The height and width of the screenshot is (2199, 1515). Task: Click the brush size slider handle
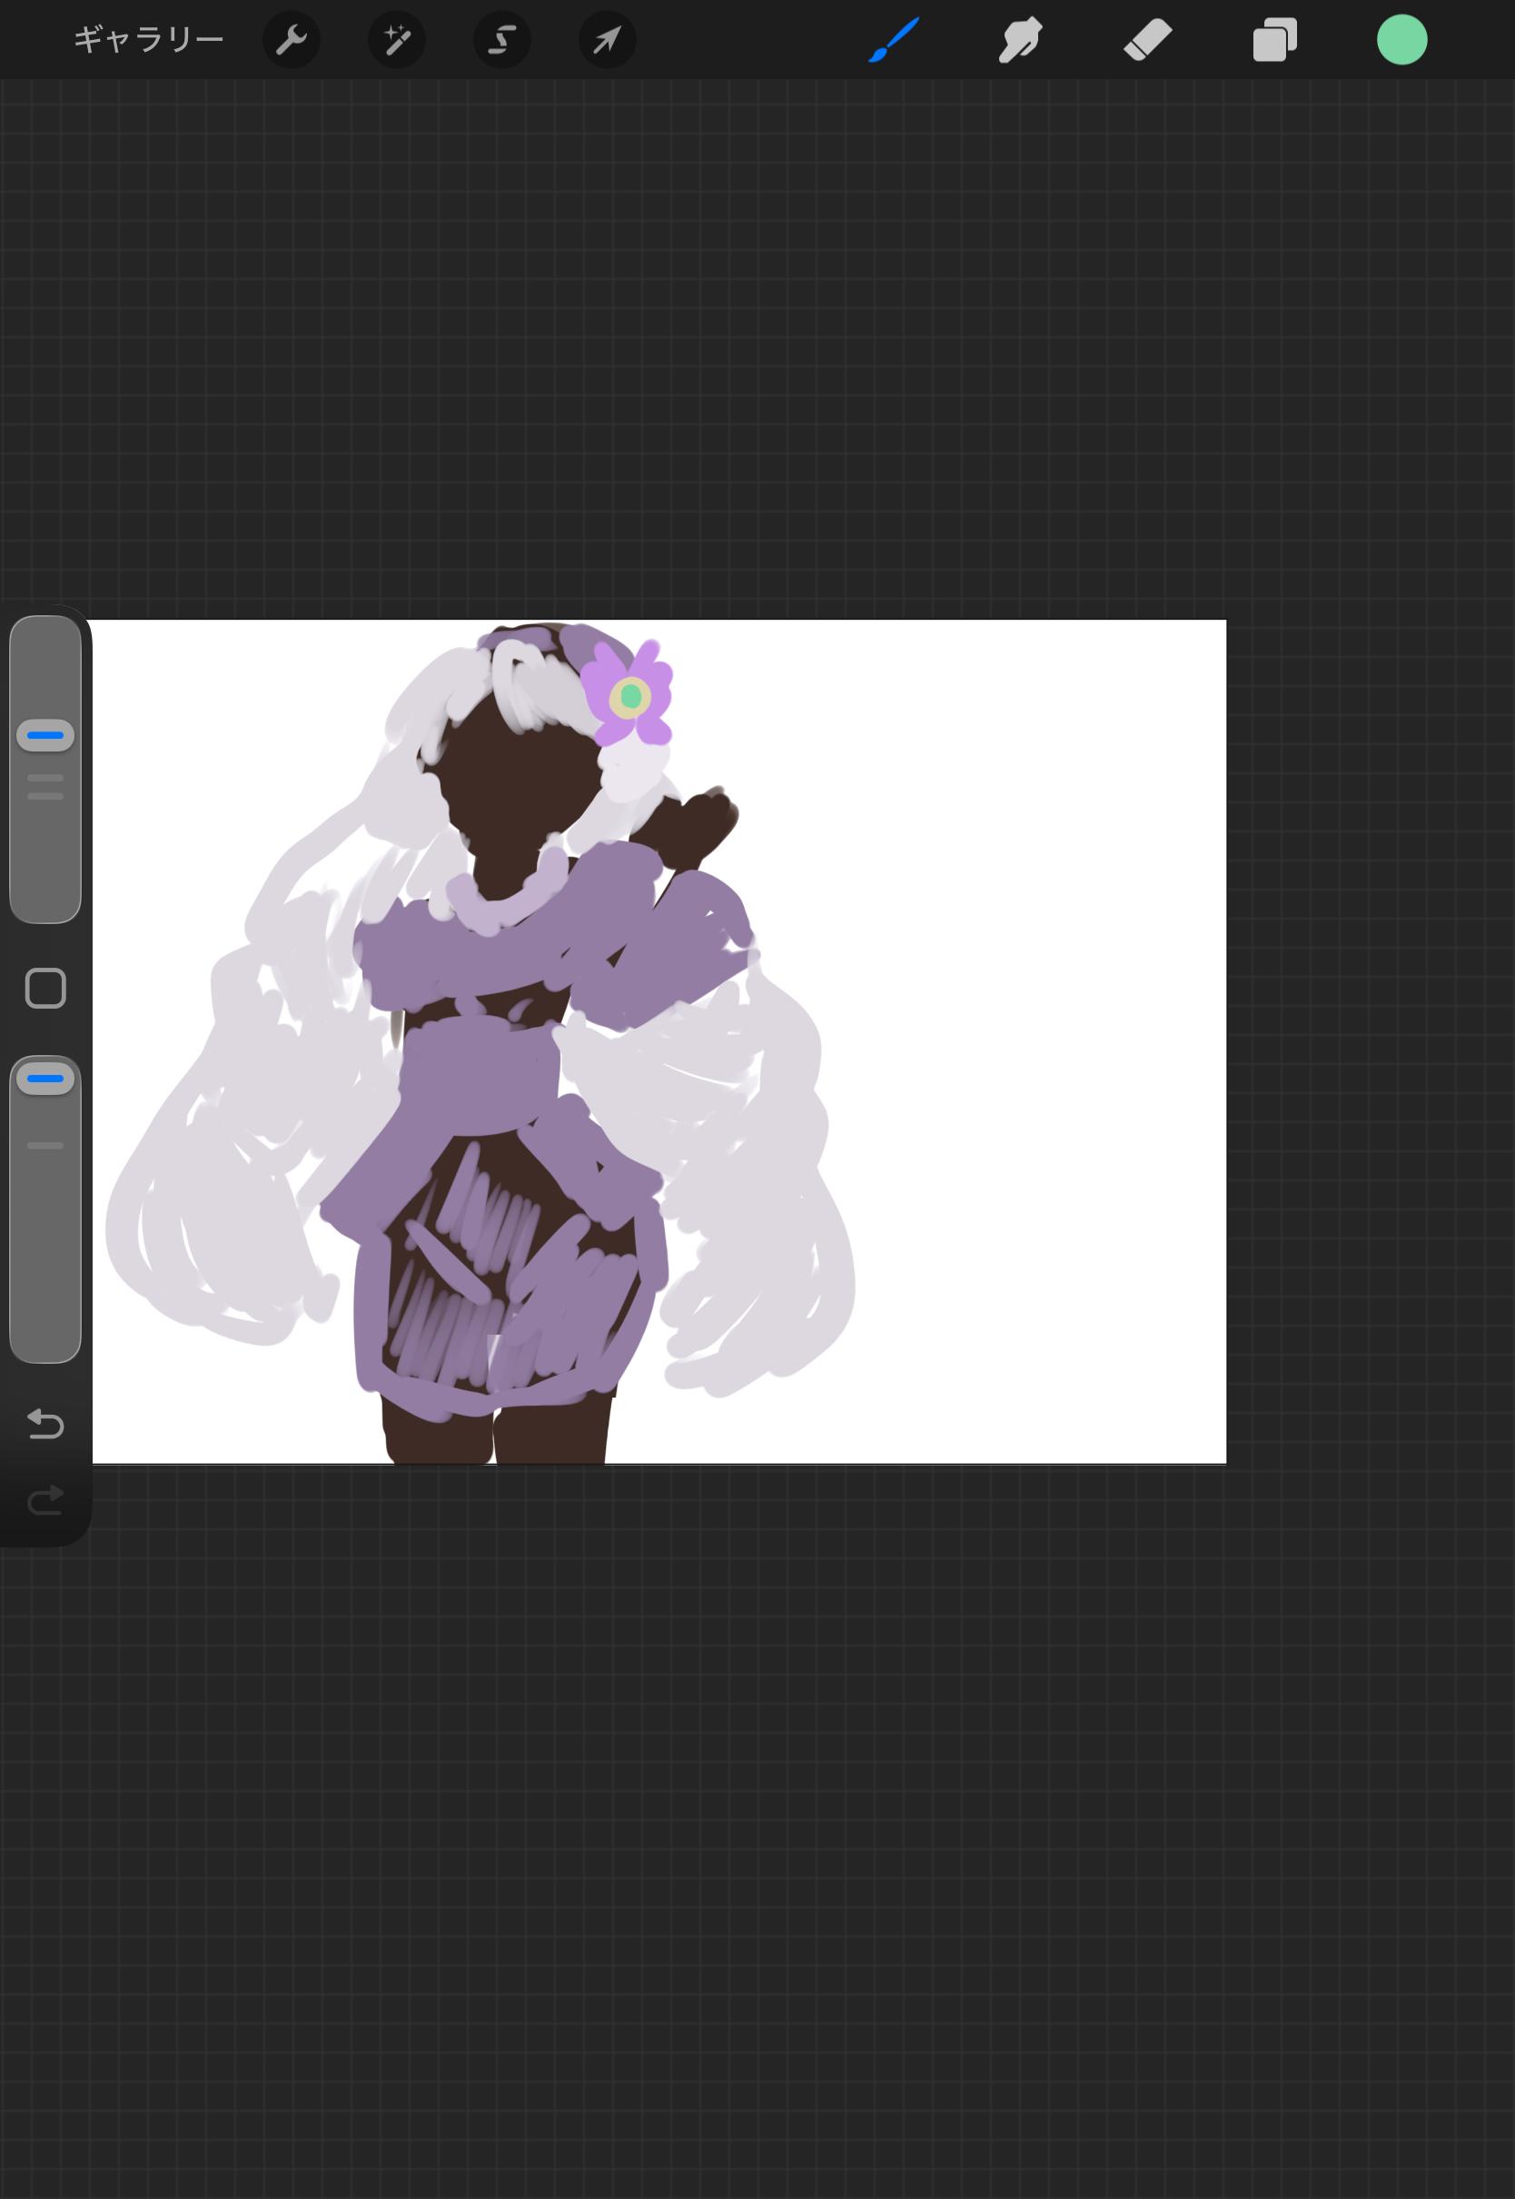(x=45, y=735)
